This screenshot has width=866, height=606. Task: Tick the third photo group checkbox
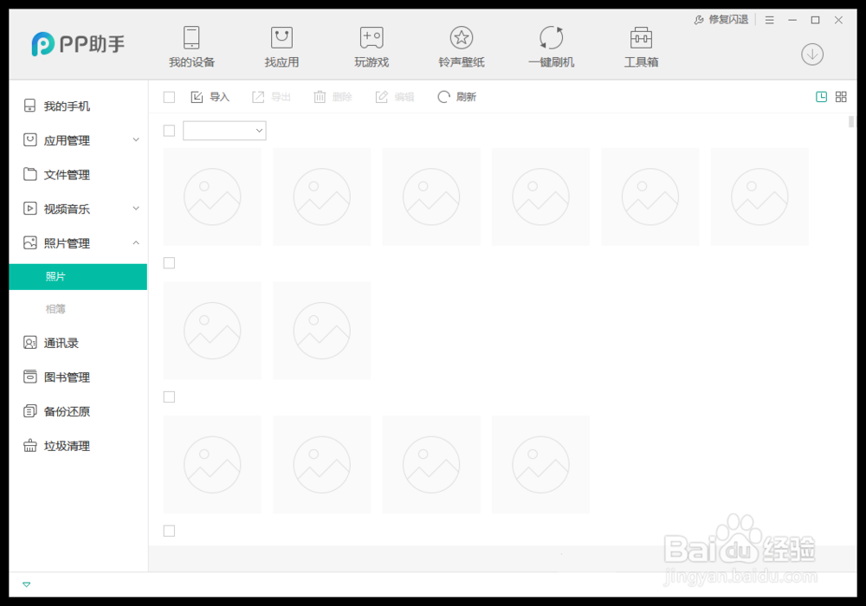tap(169, 396)
